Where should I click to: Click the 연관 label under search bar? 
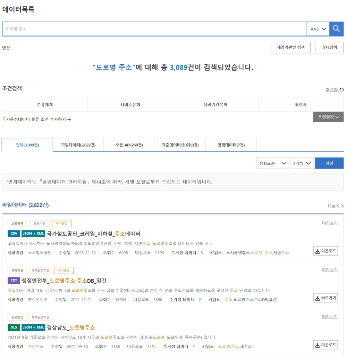click(x=6, y=48)
